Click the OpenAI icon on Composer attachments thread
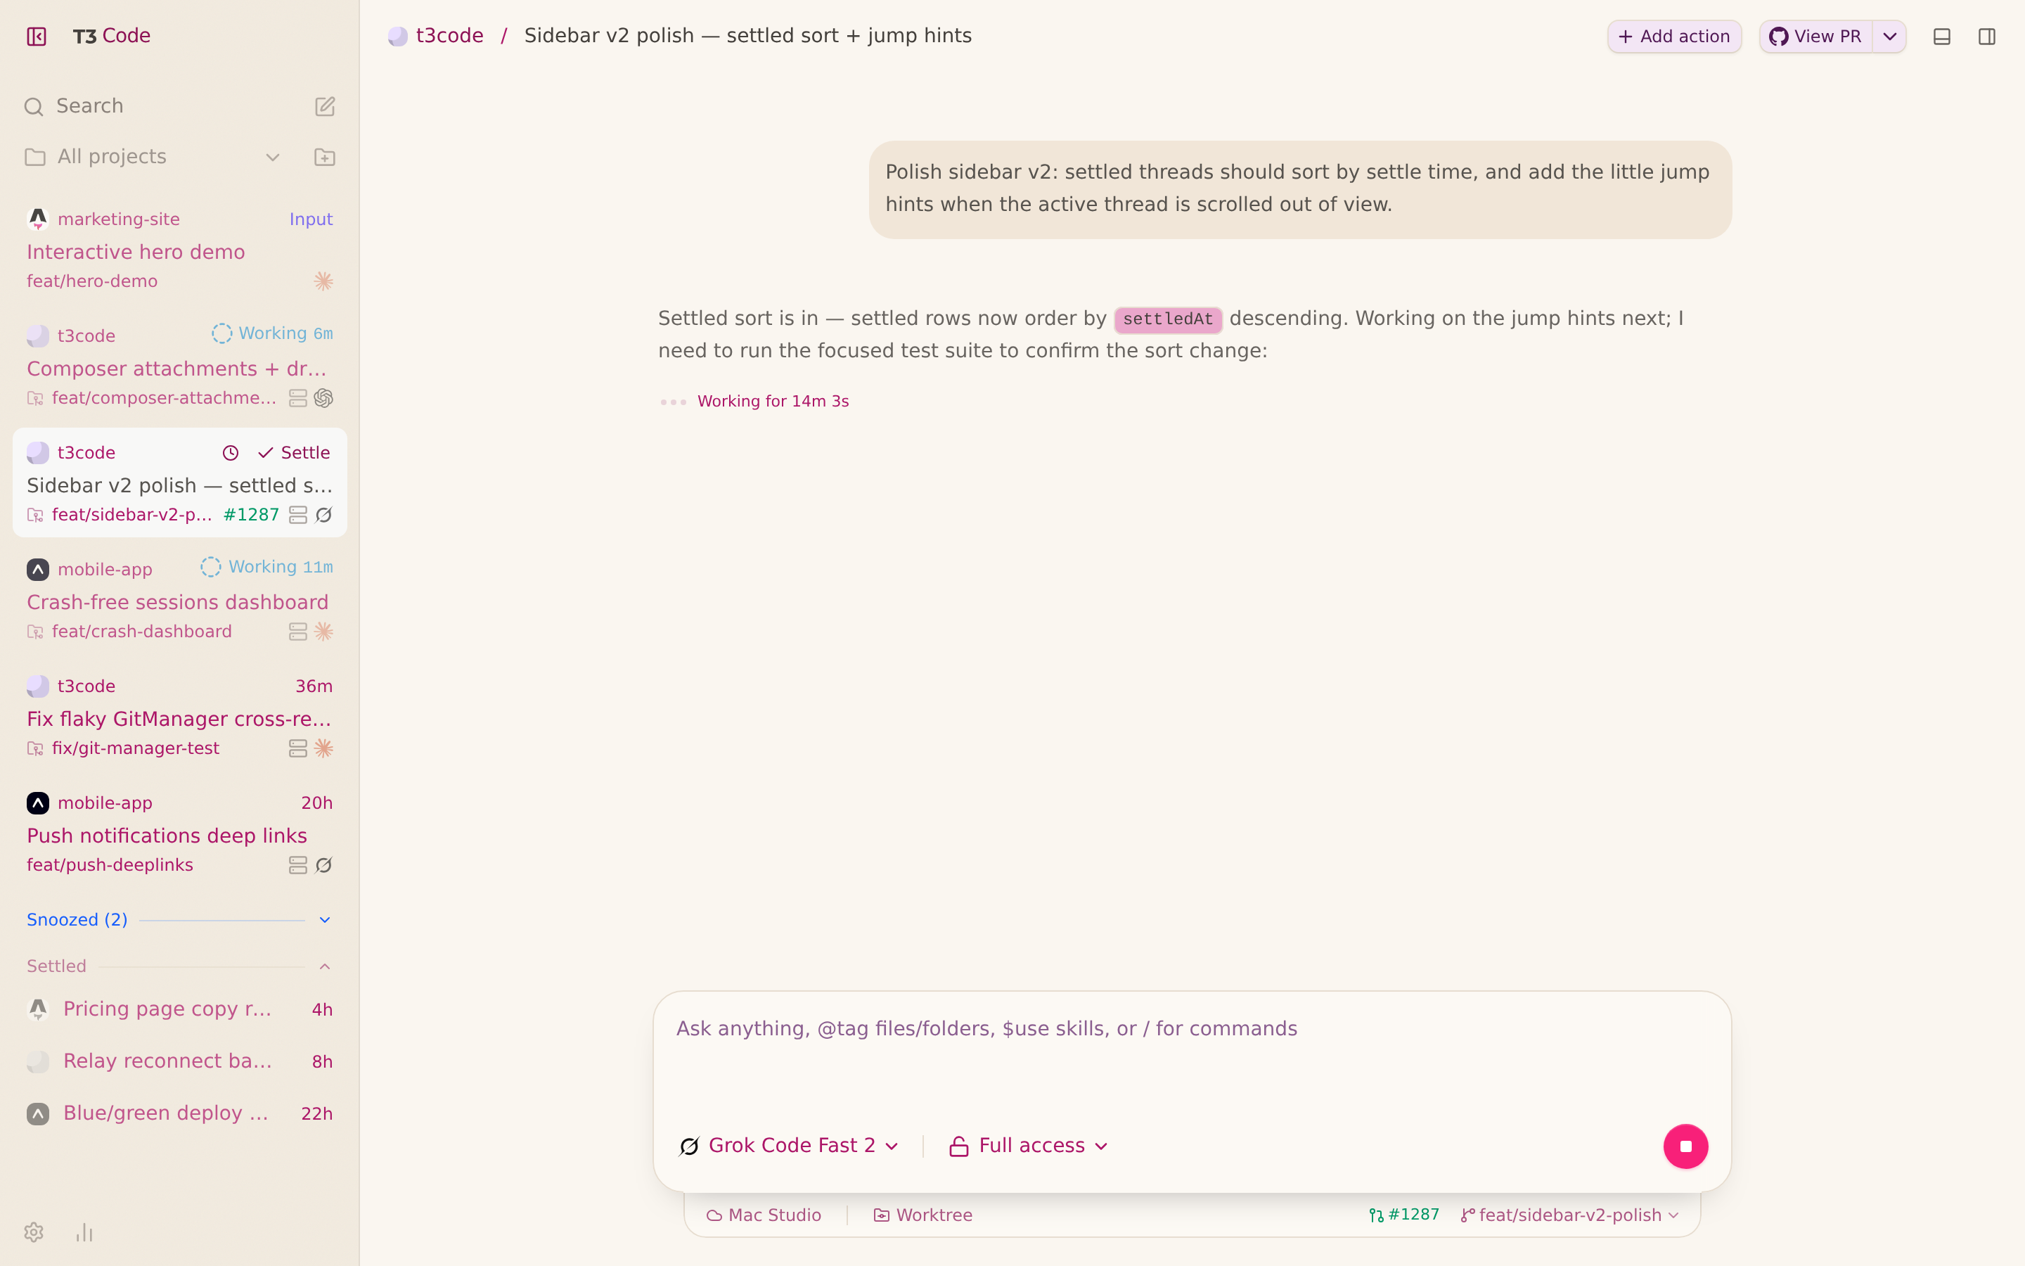Image resolution: width=2025 pixels, height=1266 pixels. coord(324,397)
